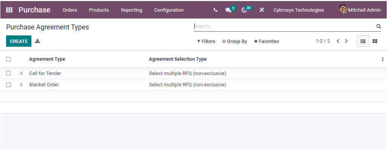Open the Favorites dropdown

pos(266,41)
